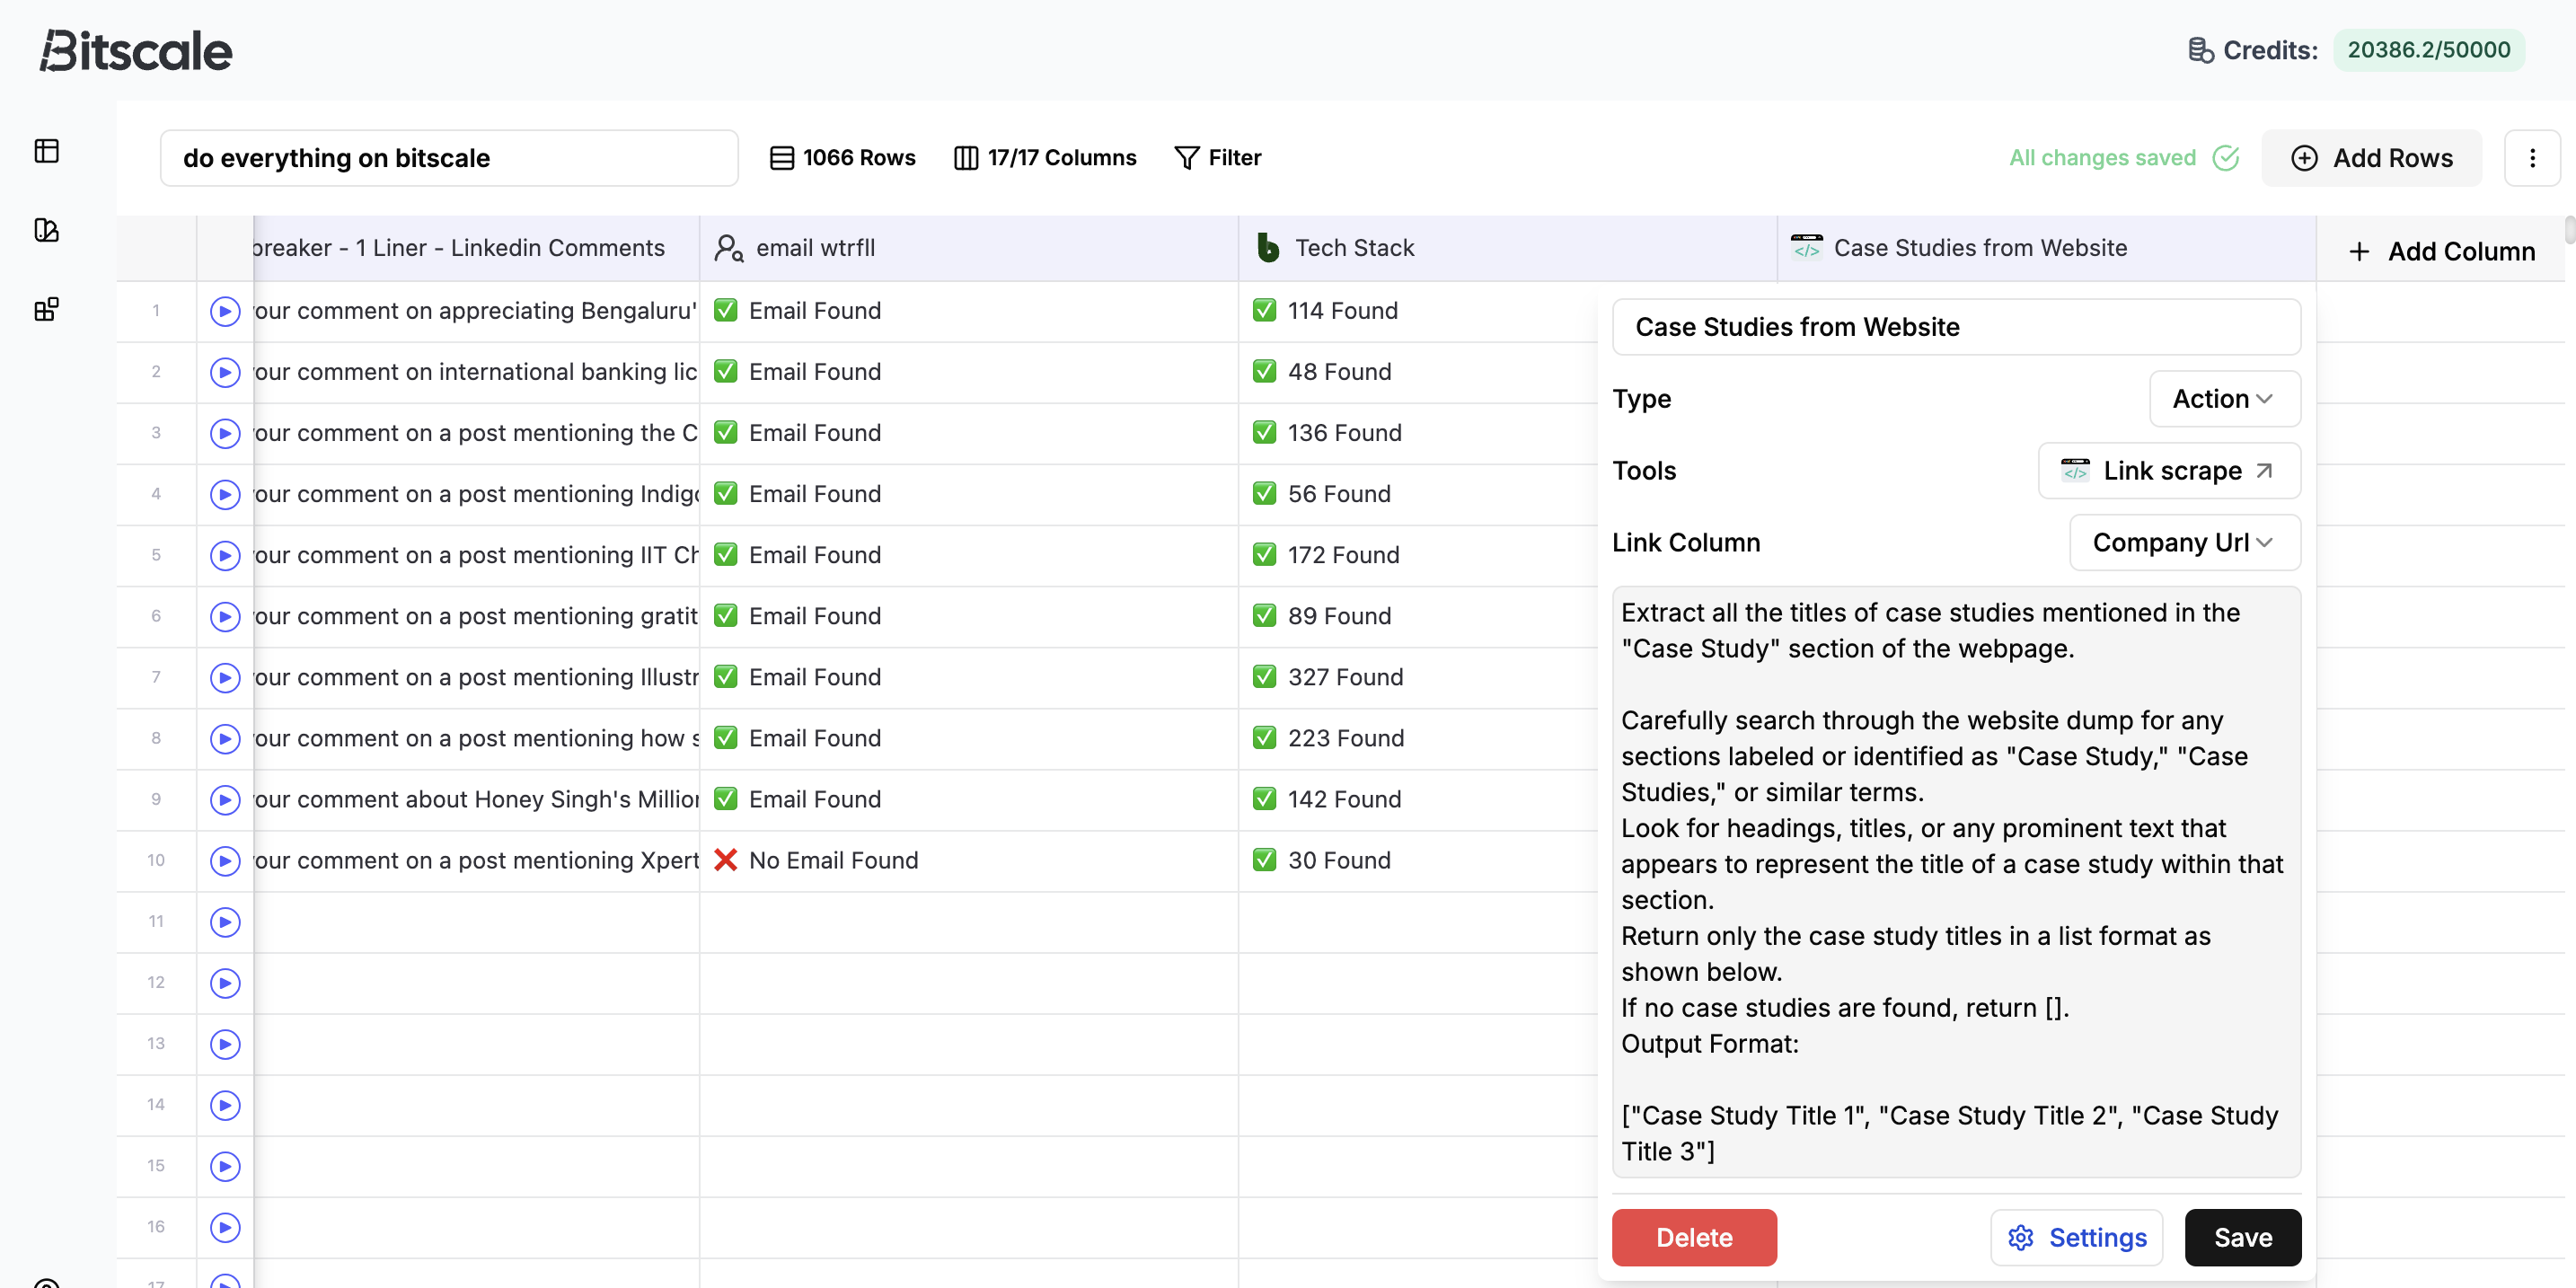The width and height of the screenshot is (2576, 1288).
Task: Open the 17/17 Columns selector
Action: tap(1045, 158)
